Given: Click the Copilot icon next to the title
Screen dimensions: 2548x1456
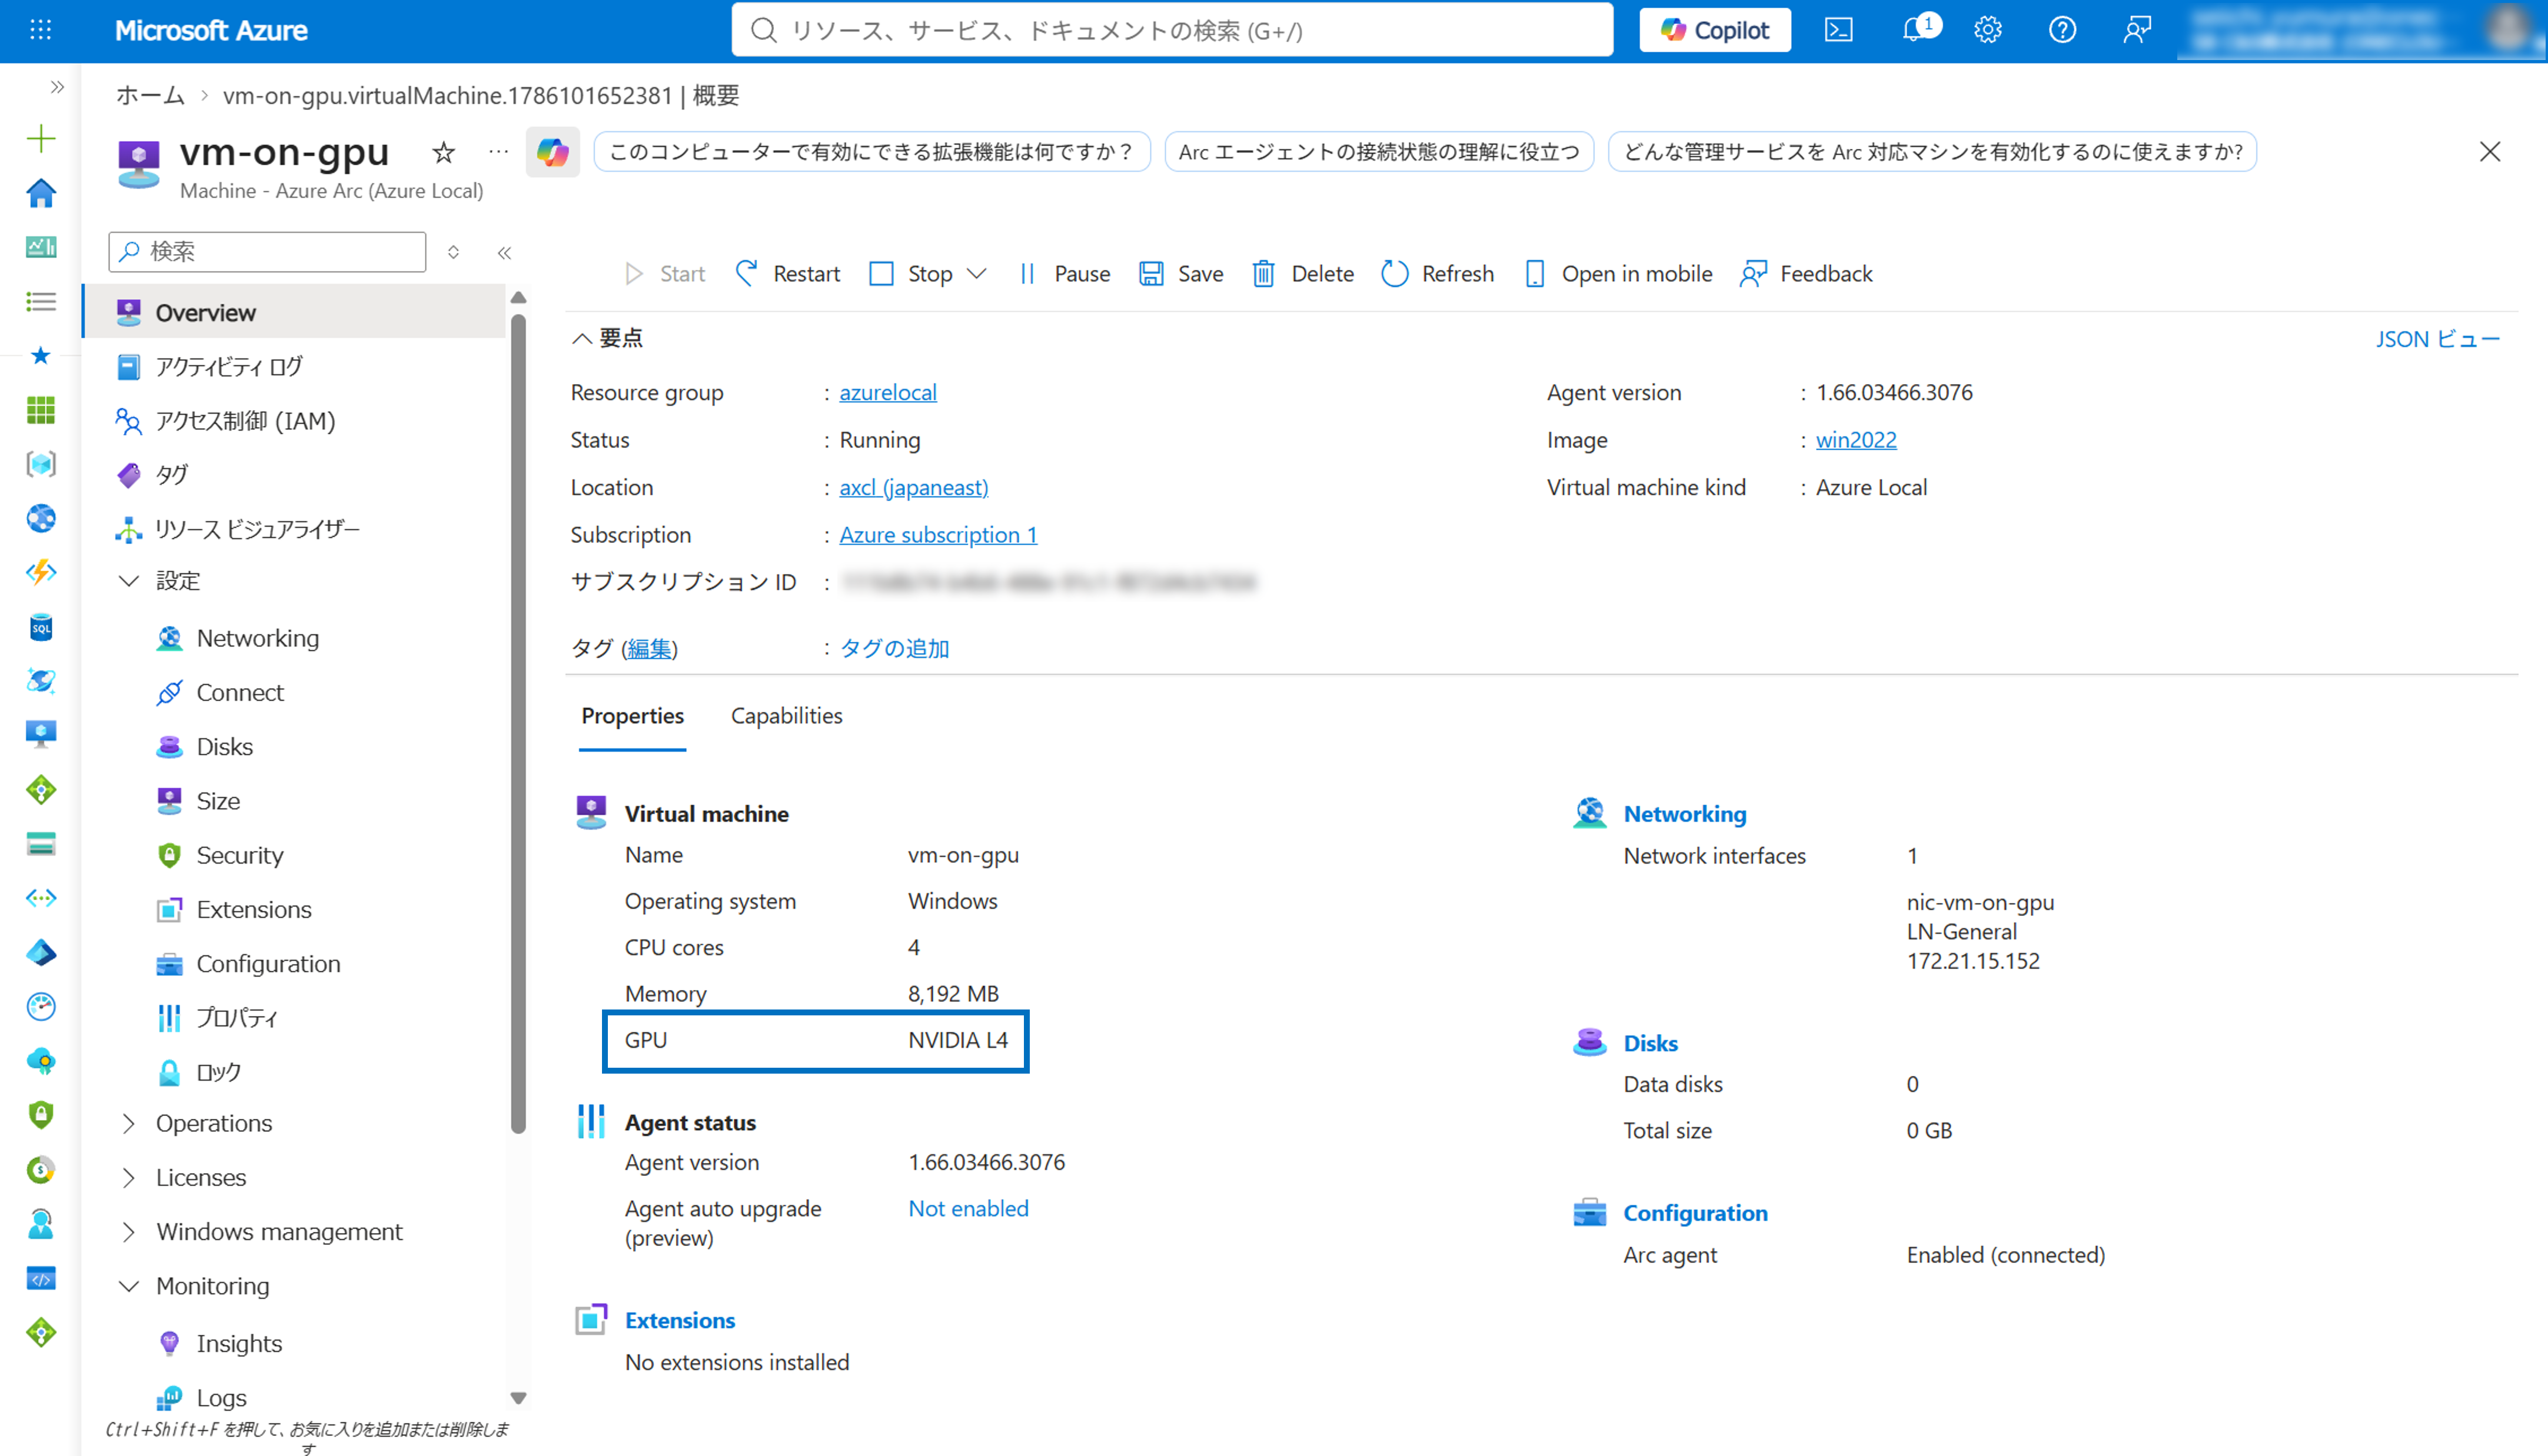Looking at the screenshot, I should tap(552, 152).
